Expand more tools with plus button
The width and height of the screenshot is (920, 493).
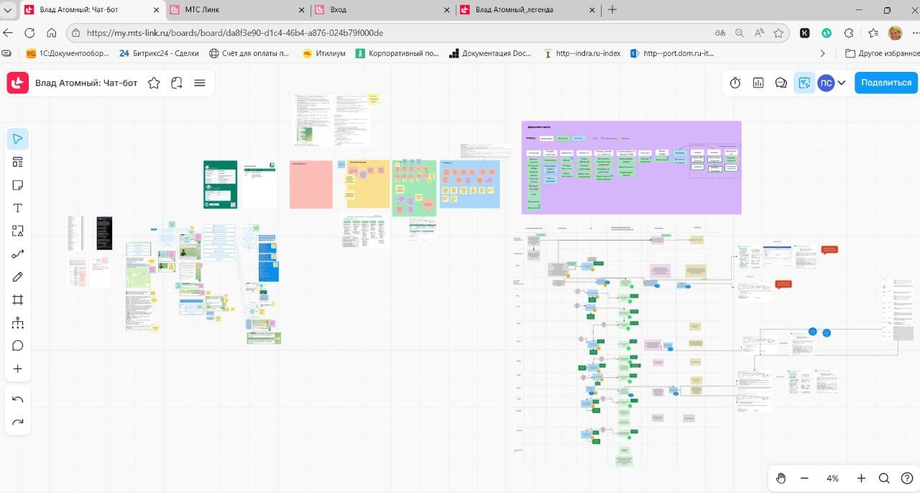tap(18, 369)
